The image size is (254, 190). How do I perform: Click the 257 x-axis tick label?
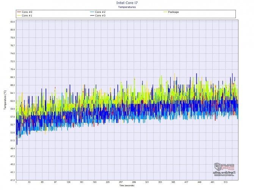pos(121,182)
